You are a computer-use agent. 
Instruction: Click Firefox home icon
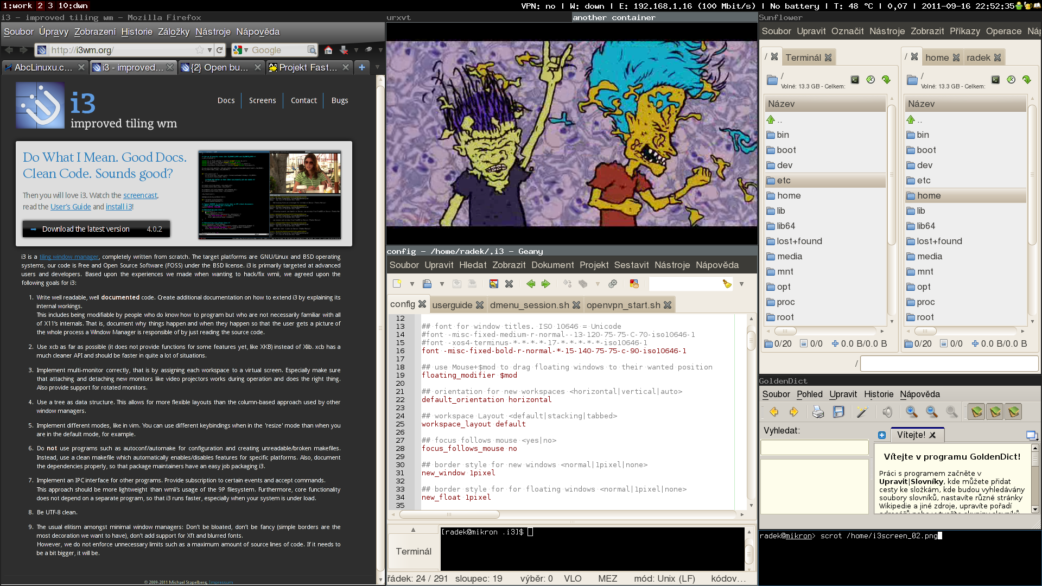328,50
